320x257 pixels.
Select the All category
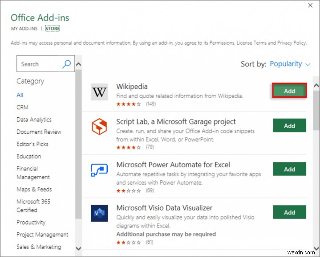pyautogui.click(x=20, y=95)
